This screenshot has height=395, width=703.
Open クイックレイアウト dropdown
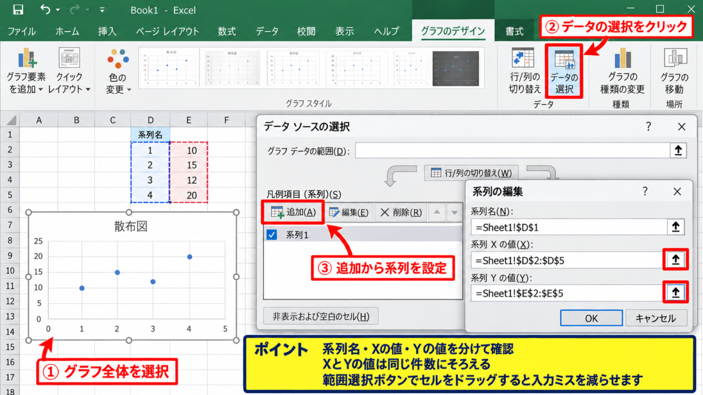pyautogui.click(x=69, y=71)
